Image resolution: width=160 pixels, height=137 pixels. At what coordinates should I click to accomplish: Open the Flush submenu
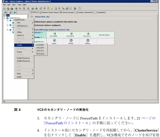(x=24, y=73)
